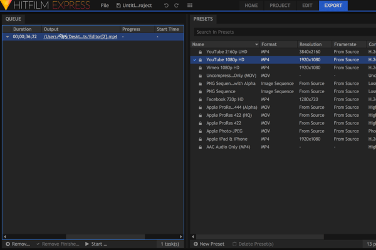376x250 pixels.
Task: Click the queue scrollbar right arrow
Action: point(180,237)
